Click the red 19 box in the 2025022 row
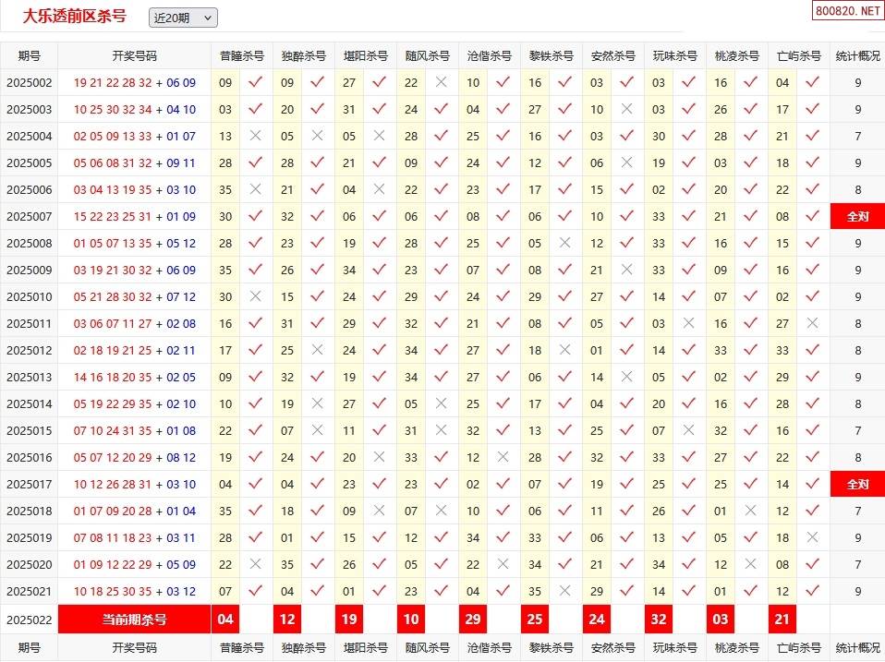 click(349, 620)
